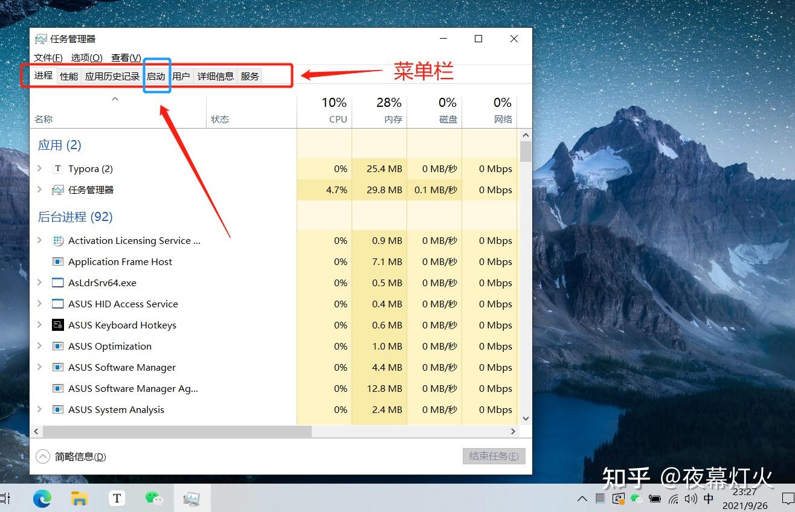Image resolution: width=795 pixels, height=512 pixels.
Task: Sort by the CPU column header
Action: point(324,112)
